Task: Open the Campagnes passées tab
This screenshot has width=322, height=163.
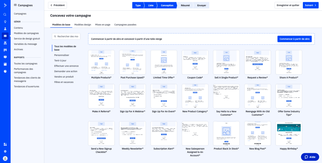Action: click(x=125, y=25)
